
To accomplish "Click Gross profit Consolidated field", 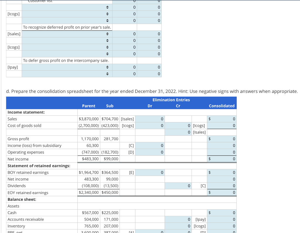I will [222, 139].
